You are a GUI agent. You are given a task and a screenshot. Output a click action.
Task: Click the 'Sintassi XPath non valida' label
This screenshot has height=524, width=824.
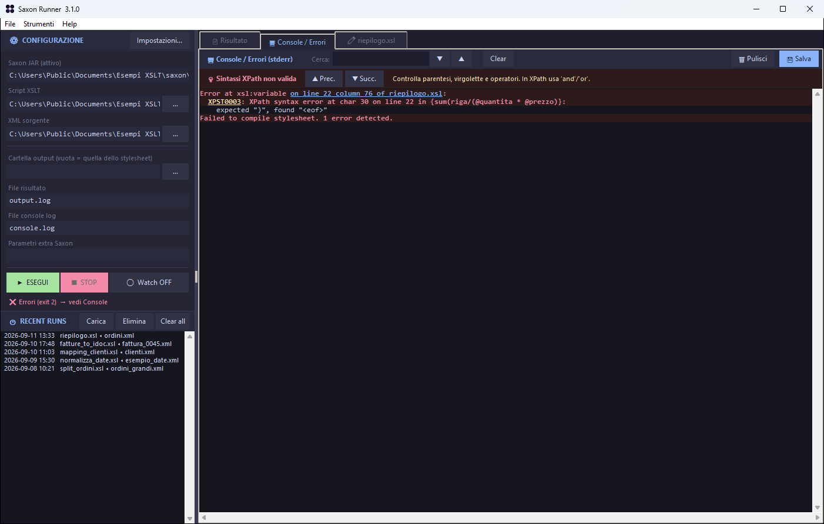point(256,79)
